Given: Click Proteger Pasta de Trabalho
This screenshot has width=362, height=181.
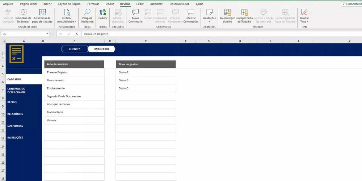Looking at the screenshot, I should click(244, 16).
